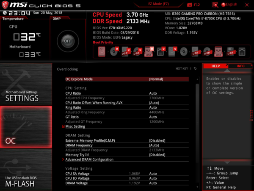
Task: Select the GT Ratio Auto field
Action: tap(153, 117)
